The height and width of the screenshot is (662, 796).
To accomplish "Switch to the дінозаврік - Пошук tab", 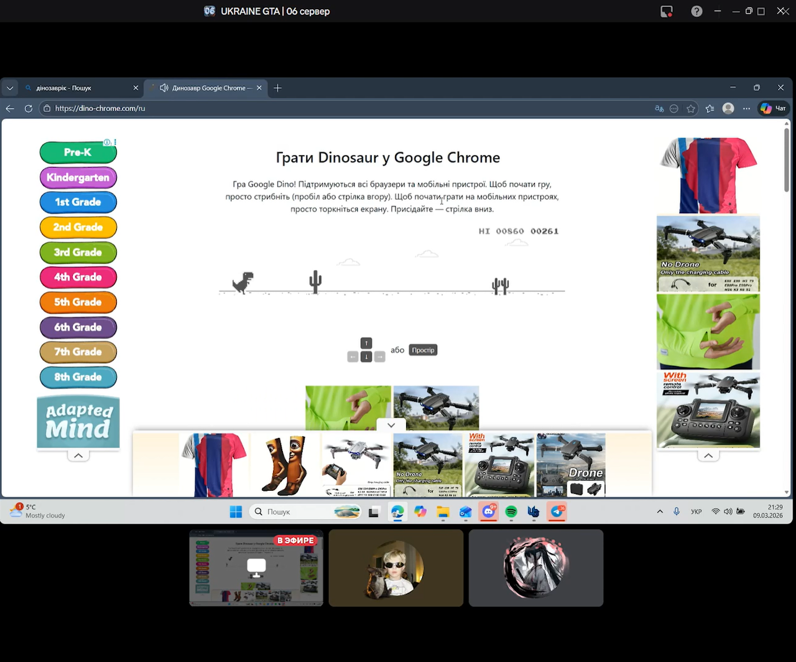I will 80,88.
